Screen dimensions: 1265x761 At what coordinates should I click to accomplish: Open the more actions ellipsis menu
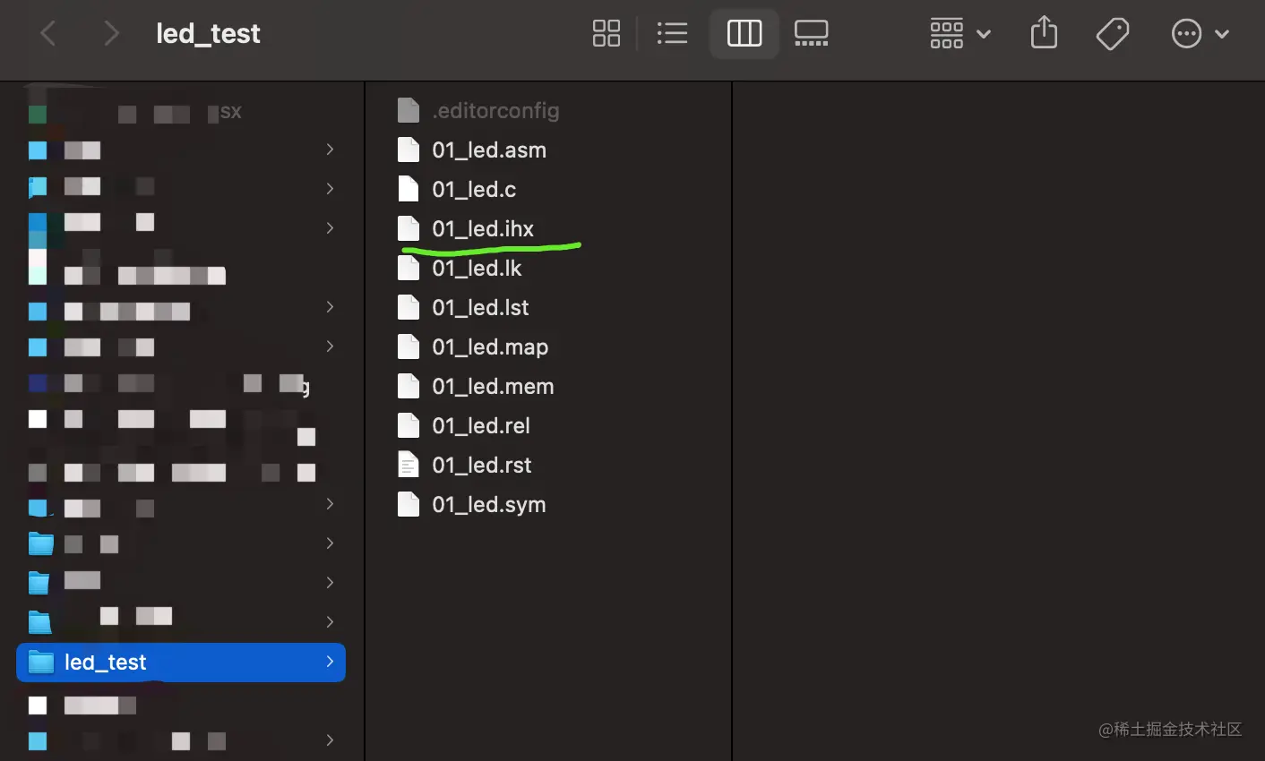[x=1200, y=34]
